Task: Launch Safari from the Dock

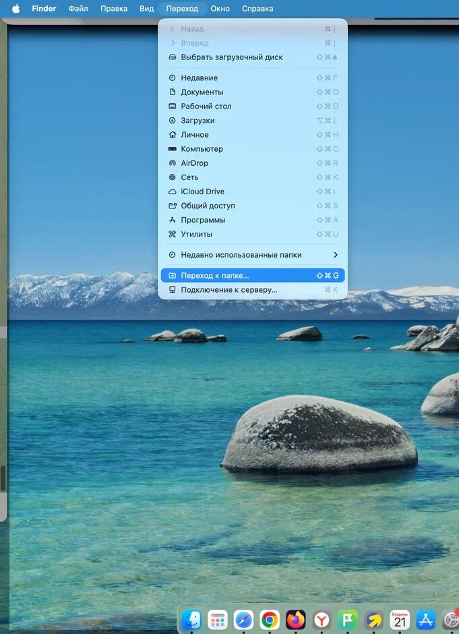Action: click(243, 620)
